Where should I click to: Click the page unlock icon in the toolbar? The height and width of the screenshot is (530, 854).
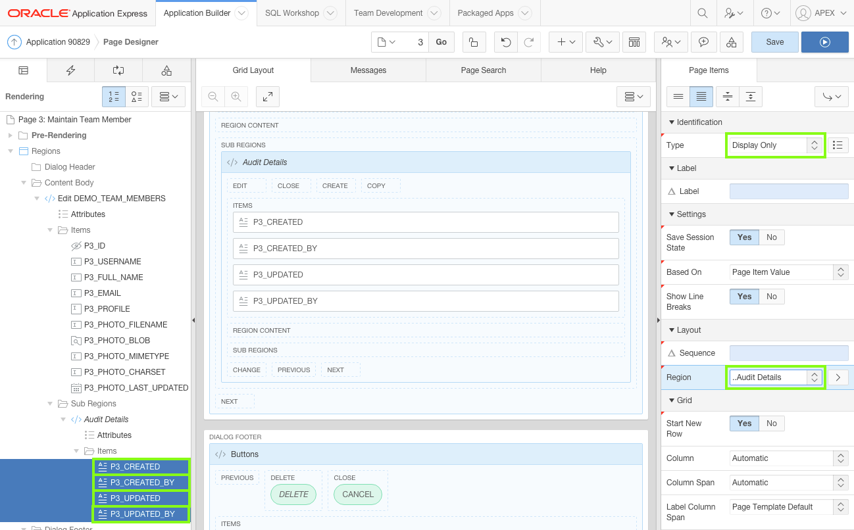[473, 41]
